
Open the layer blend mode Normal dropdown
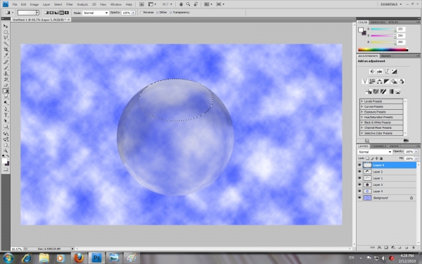375,152
